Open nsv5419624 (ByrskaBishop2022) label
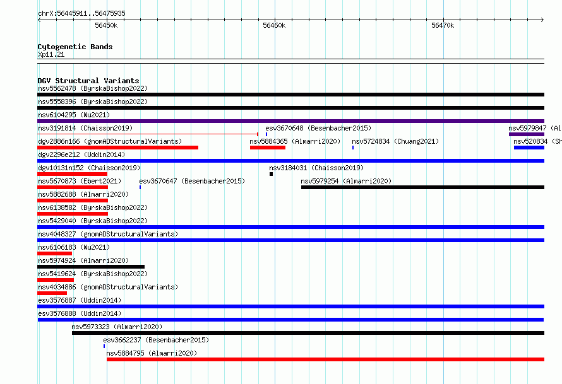This screenshot has height=384, width=562. coord(93,274)
